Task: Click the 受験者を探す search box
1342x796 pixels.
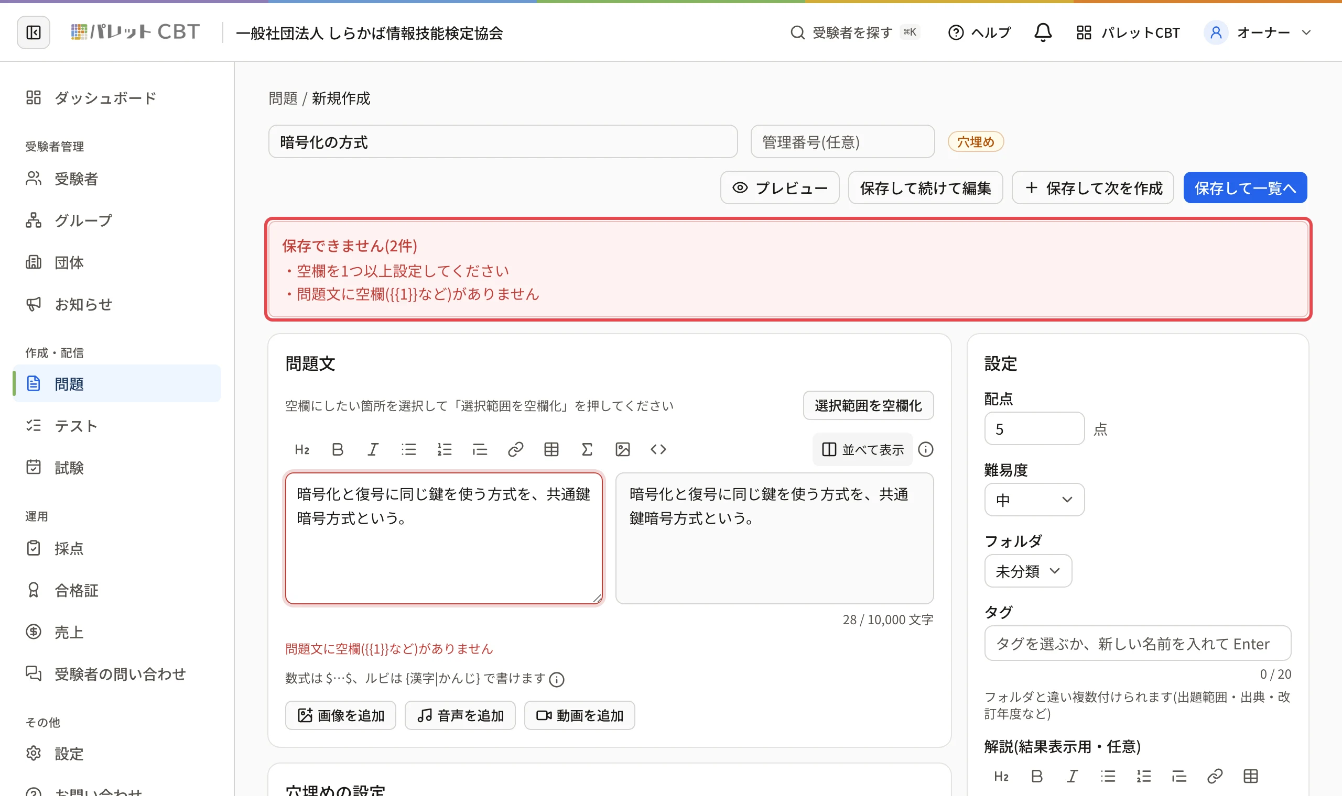Action: click(856, 32)
